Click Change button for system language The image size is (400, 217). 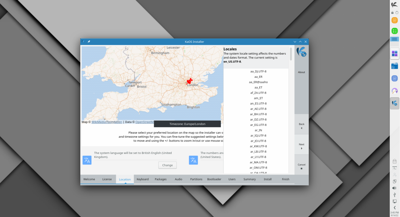click(167, 165)
